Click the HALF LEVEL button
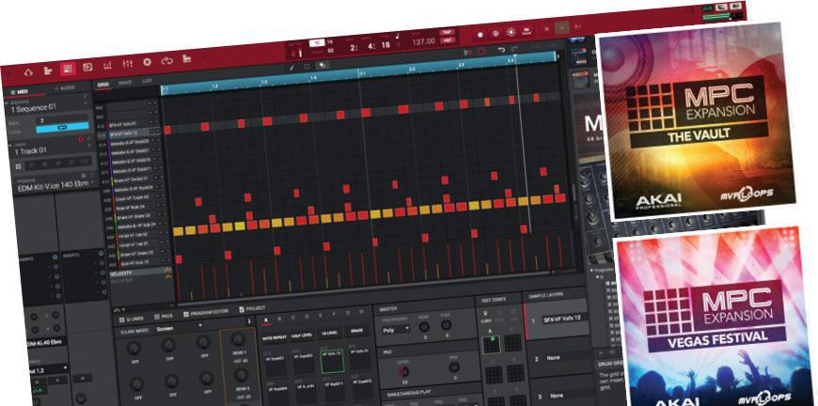818x406 pixels. (x=302, y=336)
